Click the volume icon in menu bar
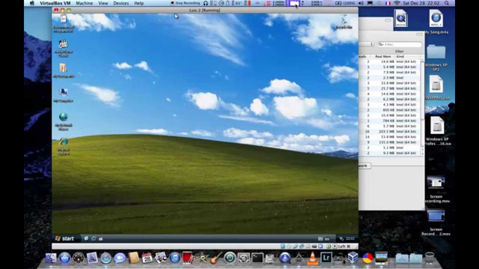The height and width of the screenshot is (269, 479). click(361, 3)
